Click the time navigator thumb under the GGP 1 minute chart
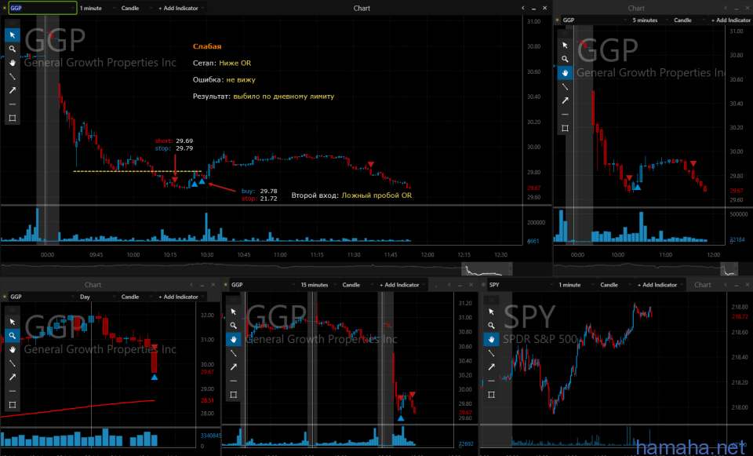Screen dimensions: 753x456 click(487, 269)
